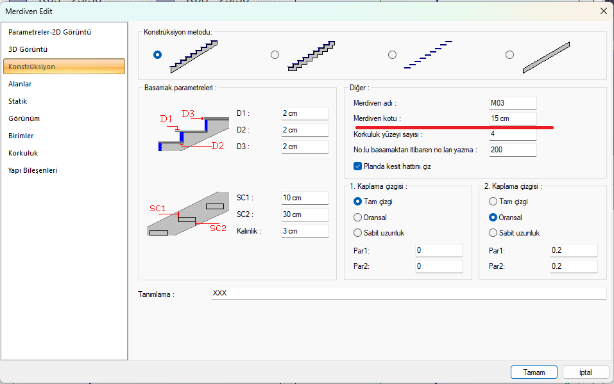Choose Tam çizgi for 2. Kaplama çizgisi
614x384 pixels.
point(493,202)
